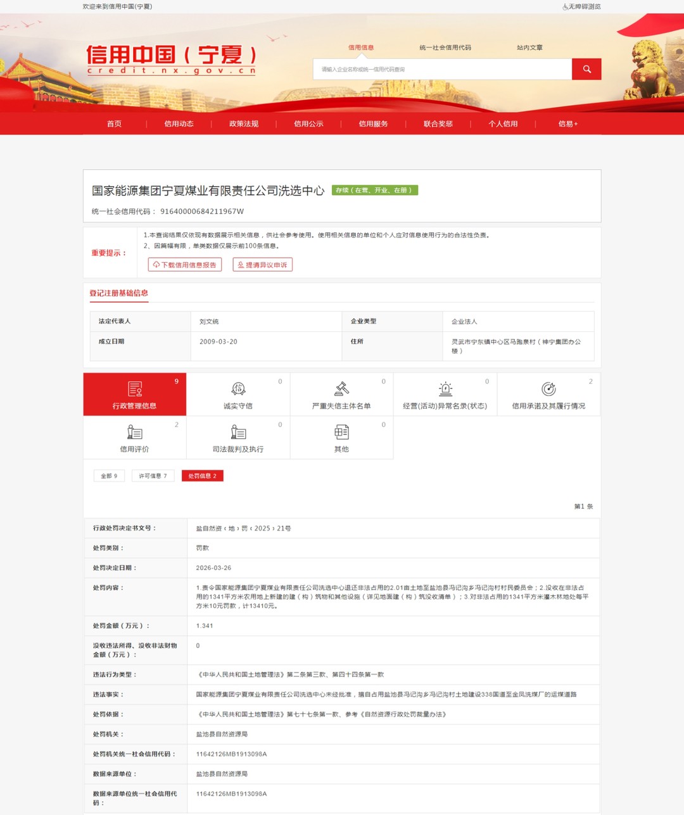
Task: Show 全部 9 records filter
Action: coord(109,476)
